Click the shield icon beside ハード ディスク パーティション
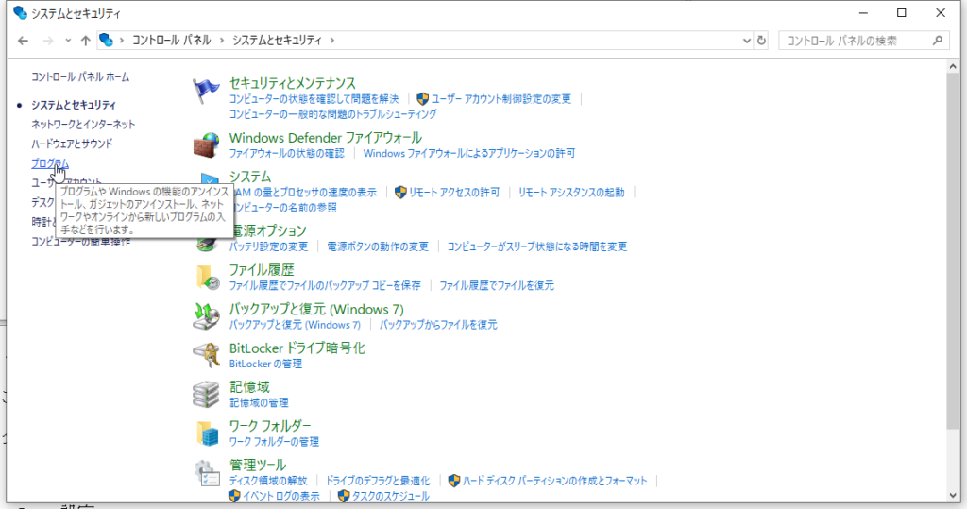Screen dimensions: 967x509 pos(454,481)
